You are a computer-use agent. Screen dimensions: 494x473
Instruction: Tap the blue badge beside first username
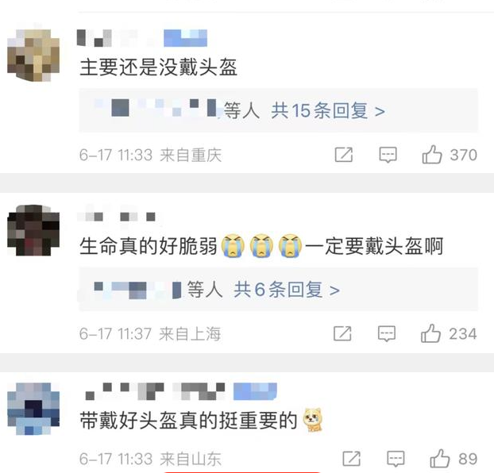(x=185, y=38)
